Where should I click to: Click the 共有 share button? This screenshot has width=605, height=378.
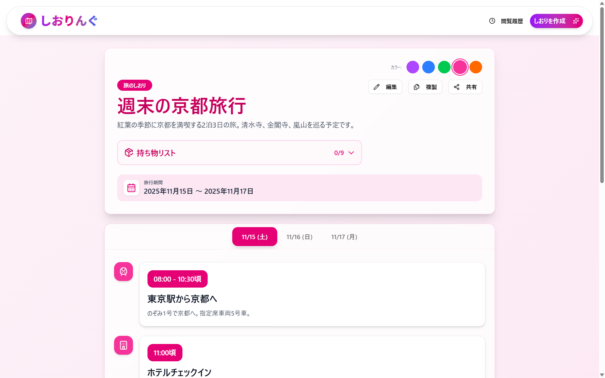[x=465, y=87]
